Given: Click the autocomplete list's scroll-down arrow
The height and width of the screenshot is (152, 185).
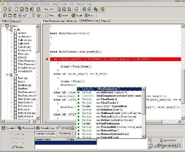Looking at the screenshot, I should point(143,136).
